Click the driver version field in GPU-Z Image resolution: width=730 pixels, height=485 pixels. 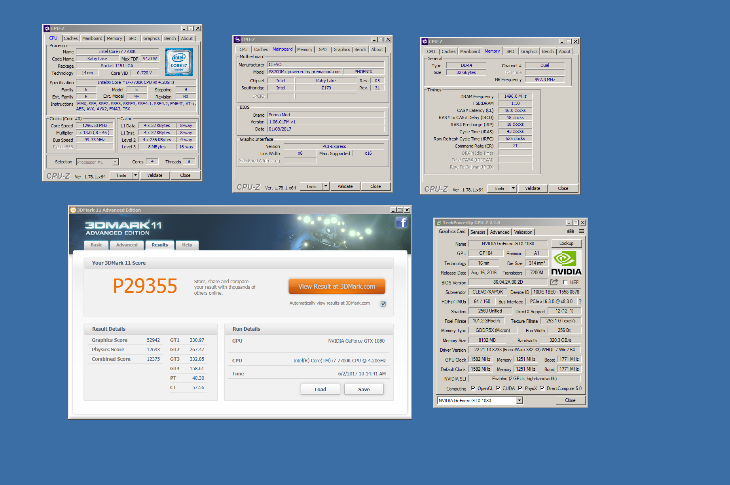tap(525, 350)
